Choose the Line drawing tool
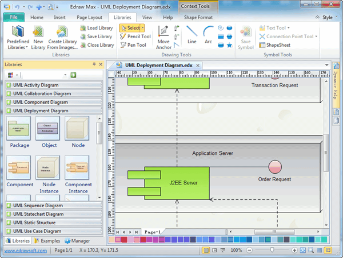The image size is (343, 258). 192,34
